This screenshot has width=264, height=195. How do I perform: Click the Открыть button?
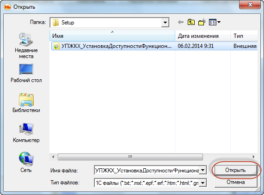tap(235, 170)
